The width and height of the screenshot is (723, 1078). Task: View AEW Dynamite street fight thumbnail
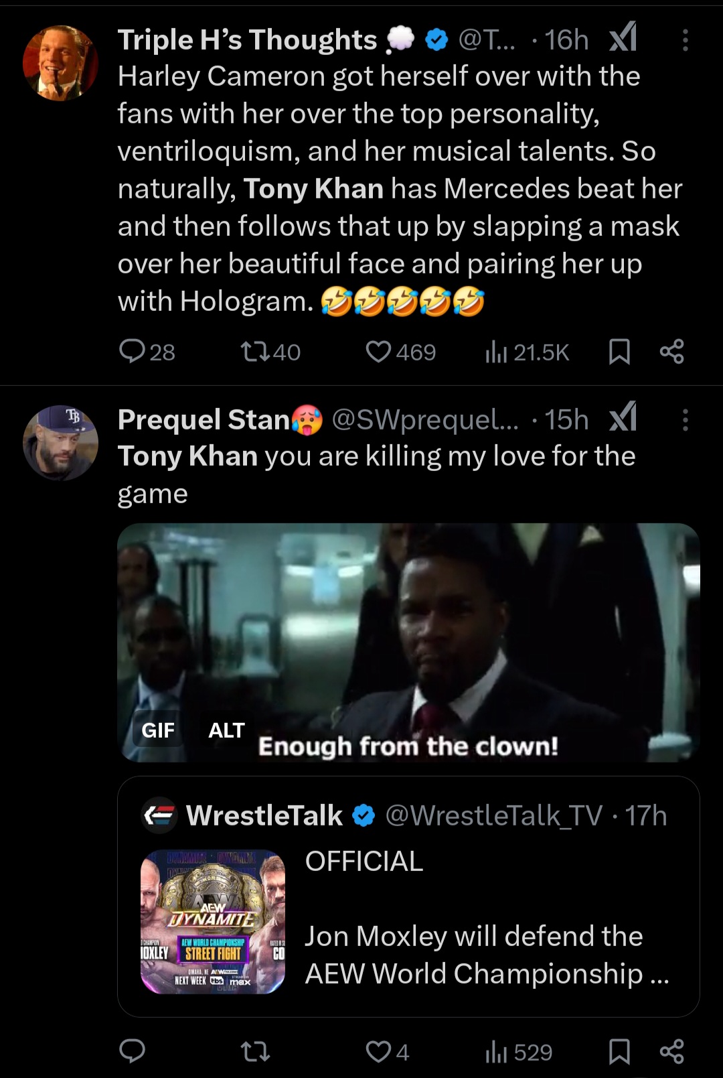(213, 921)
